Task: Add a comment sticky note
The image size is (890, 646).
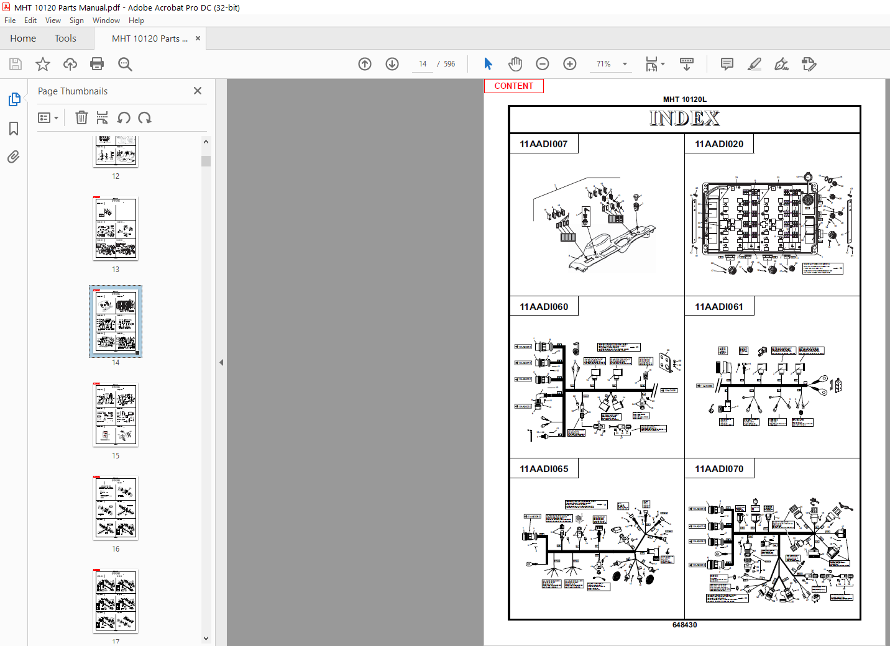Action: point(727,64)
